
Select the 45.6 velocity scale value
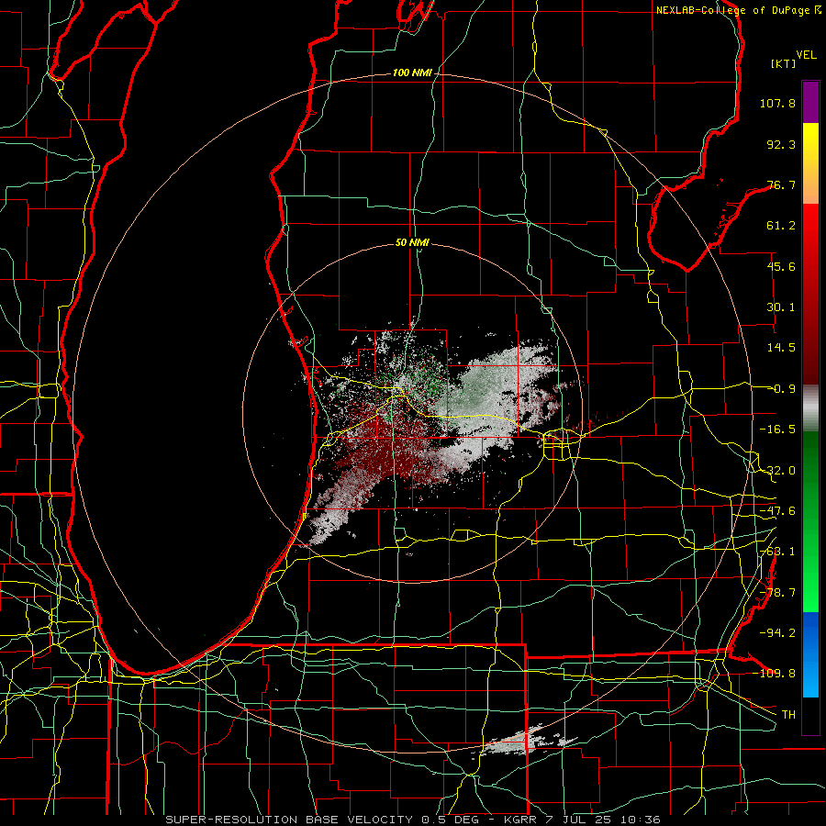781,266
